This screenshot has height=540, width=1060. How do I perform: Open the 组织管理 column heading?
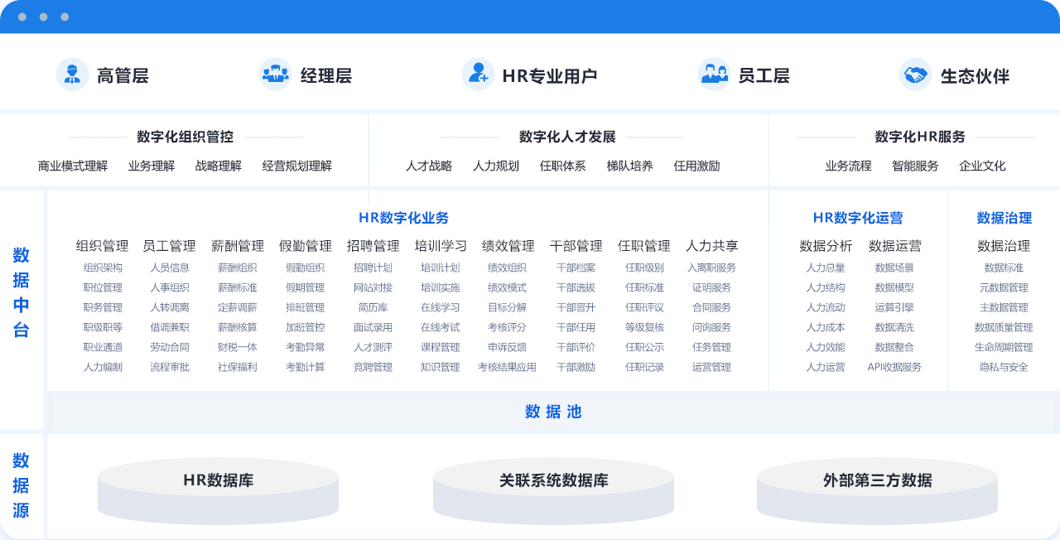point(103,246)
